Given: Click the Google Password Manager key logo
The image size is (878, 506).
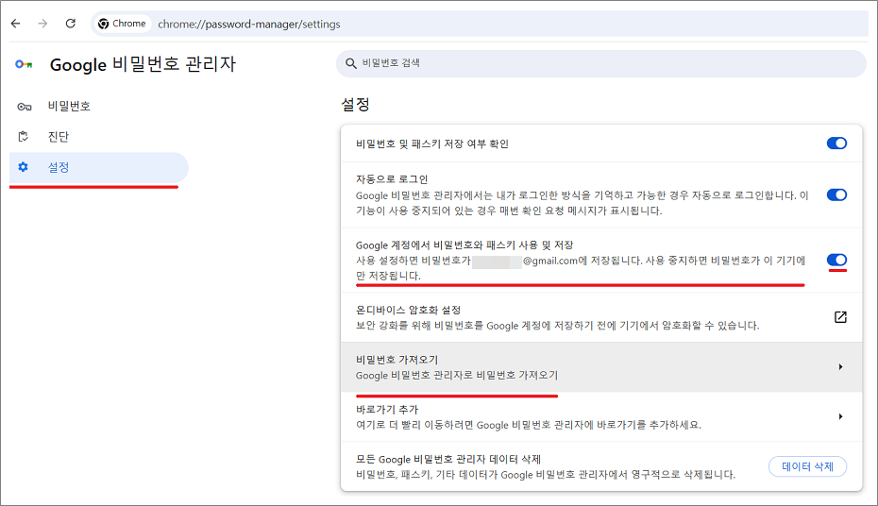Looking at the screenshot, I should point(24,64).
